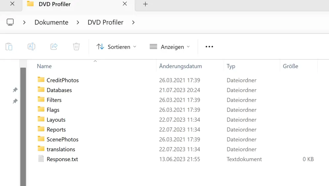Click the Databases folder icon

(41, 90)
